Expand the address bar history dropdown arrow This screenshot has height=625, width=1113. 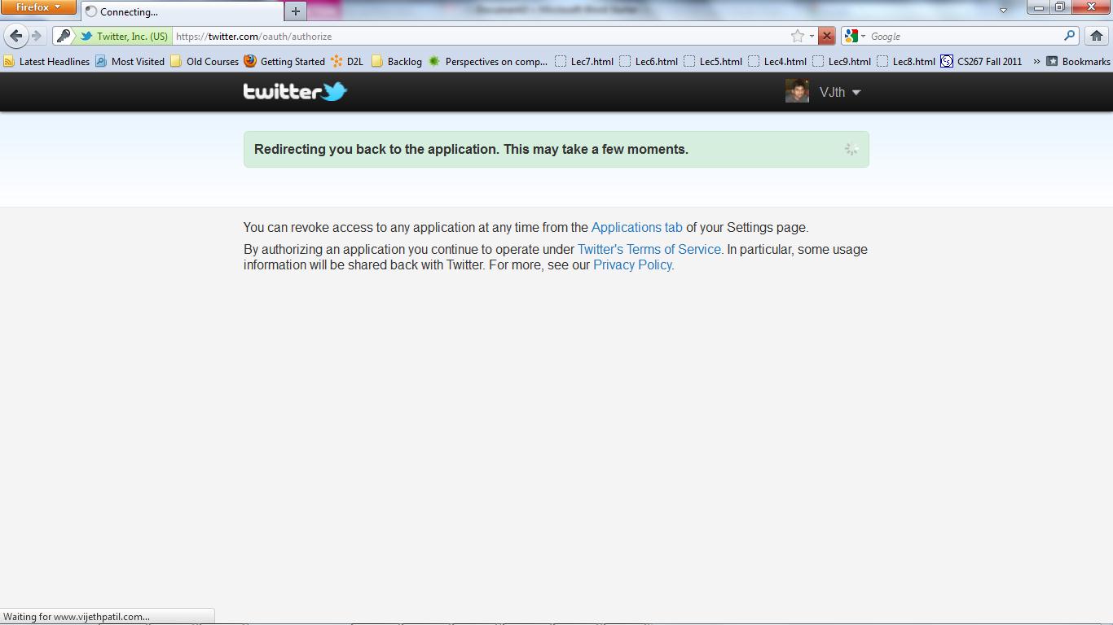(x=812, y=37)
